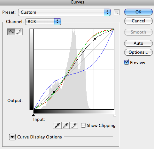Select the edit points curve tool
The height and width of the screenshot is (149, 154).
click(x=11, y=32)
